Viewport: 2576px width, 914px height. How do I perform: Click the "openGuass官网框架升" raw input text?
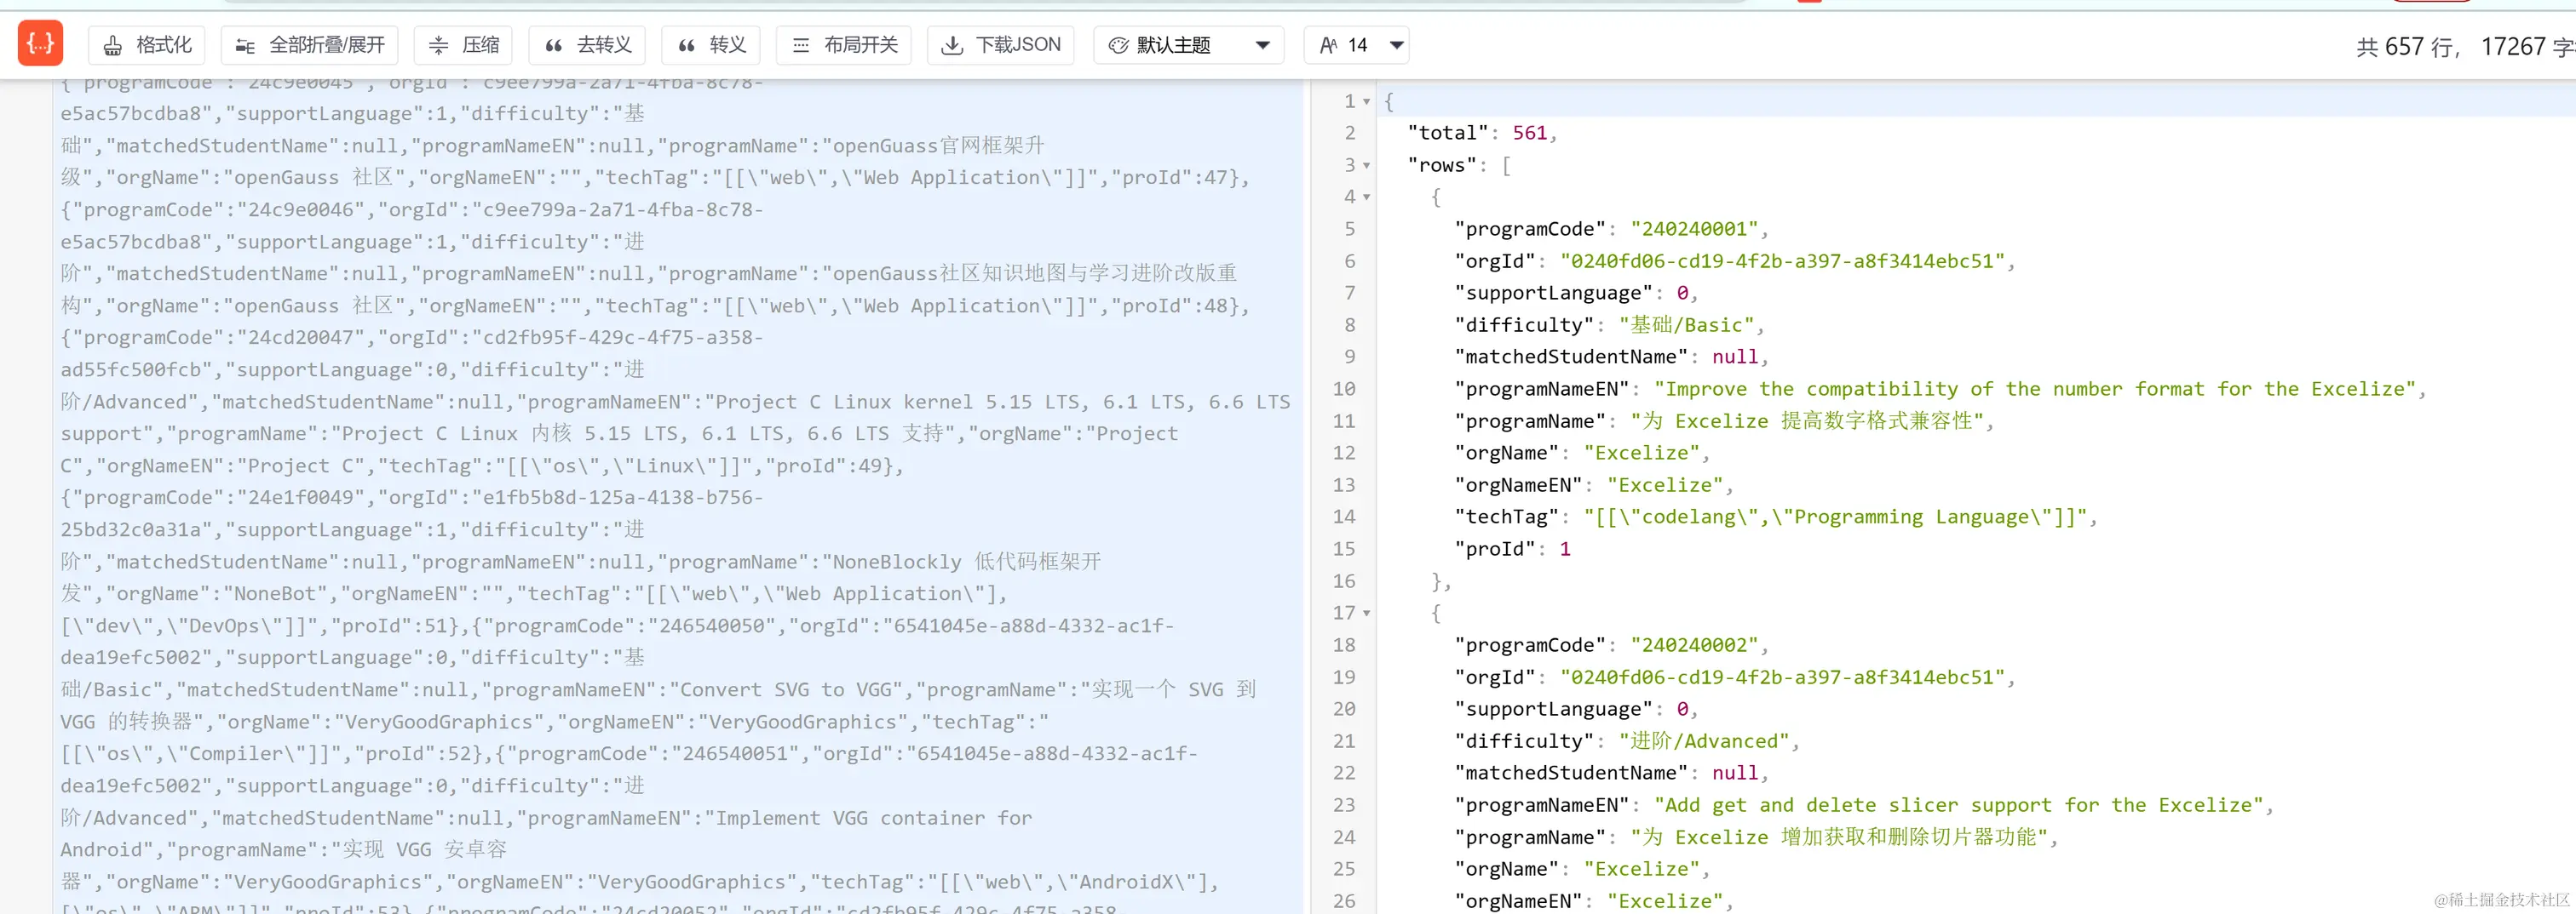click(938, 146)
